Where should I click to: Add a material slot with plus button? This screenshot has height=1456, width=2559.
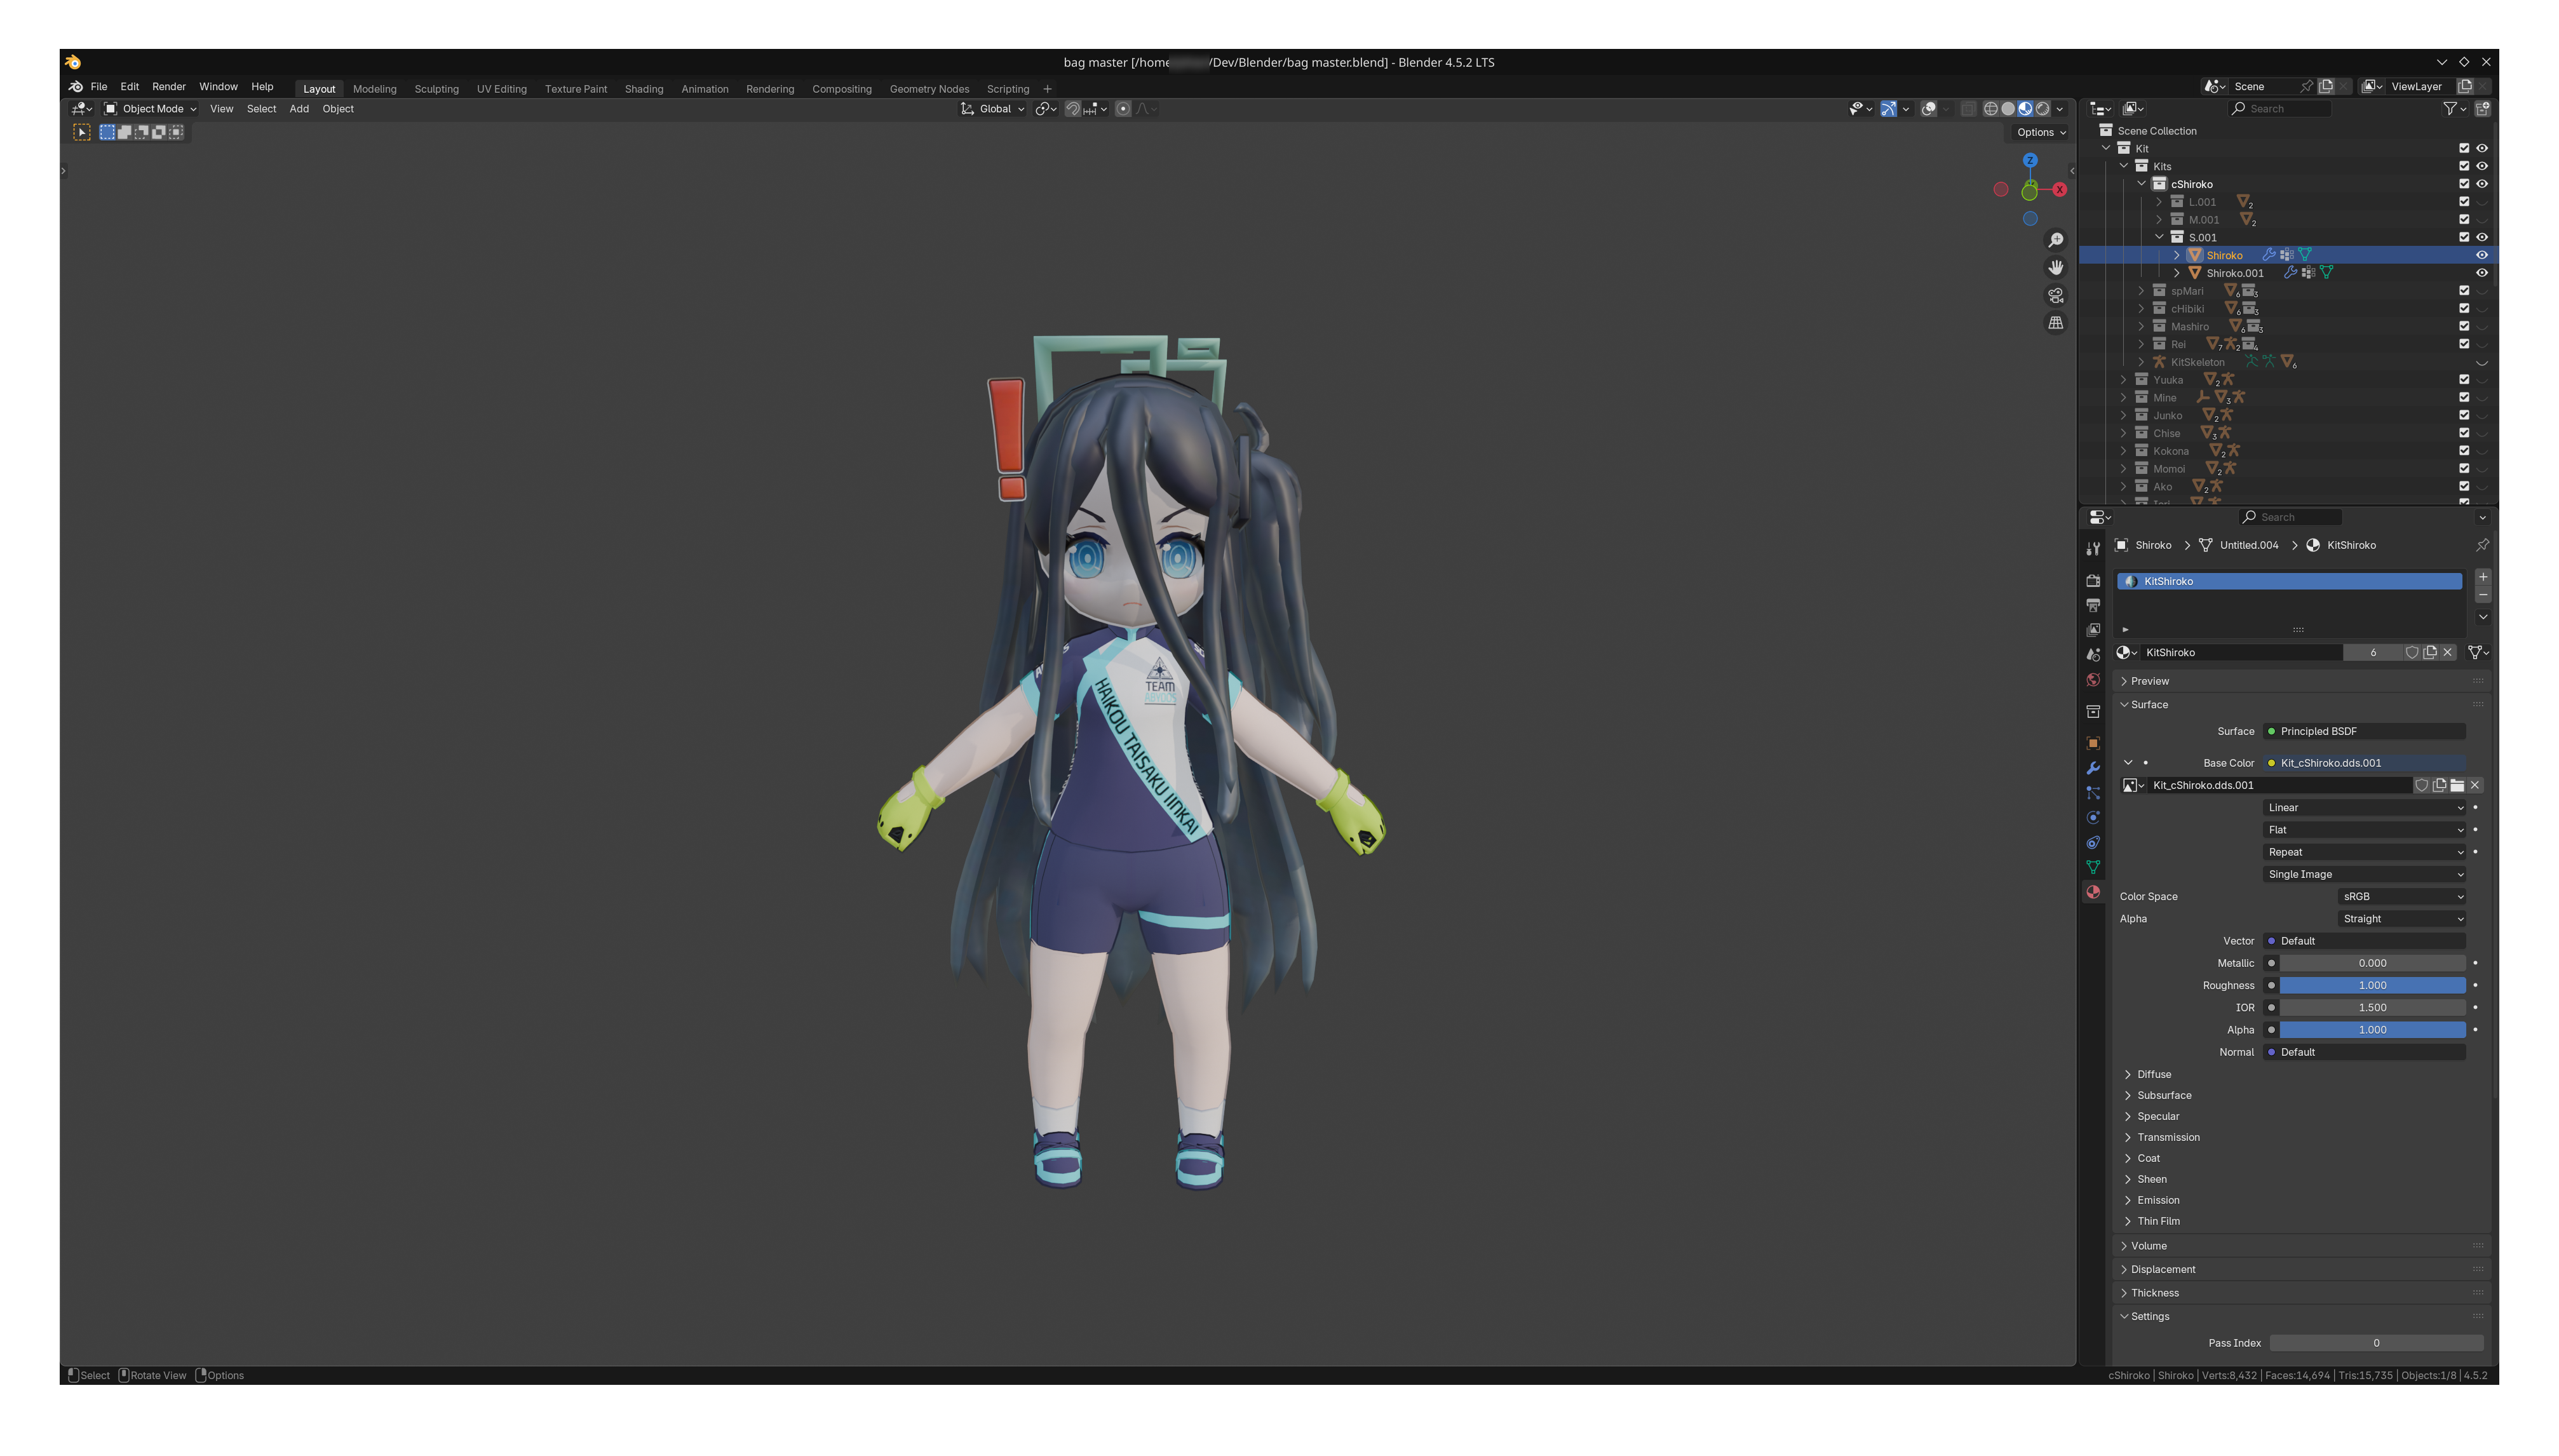pos(2482,577)
